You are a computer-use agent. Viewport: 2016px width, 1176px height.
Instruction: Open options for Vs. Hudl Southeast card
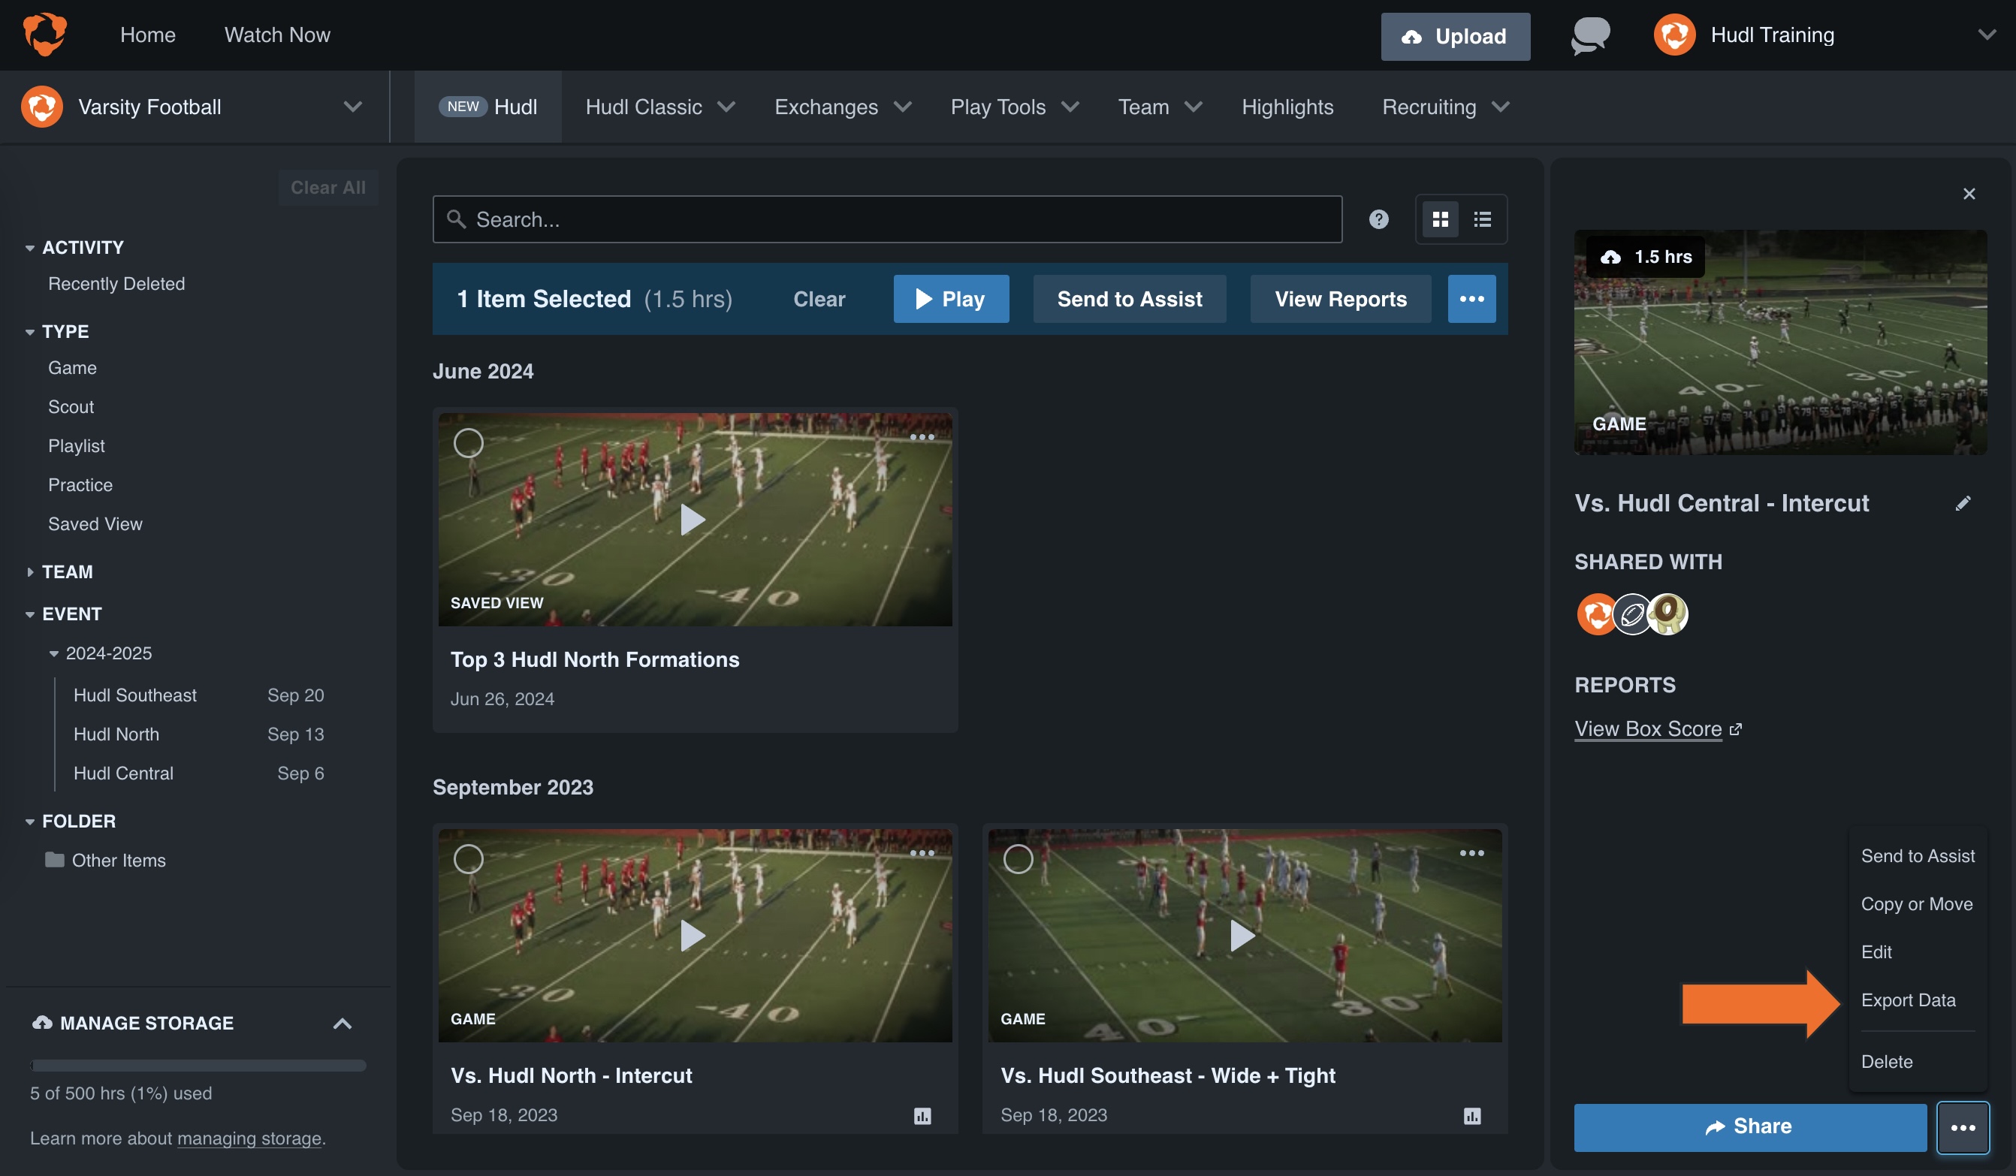pyautogui.click(x=1471, y=854)
